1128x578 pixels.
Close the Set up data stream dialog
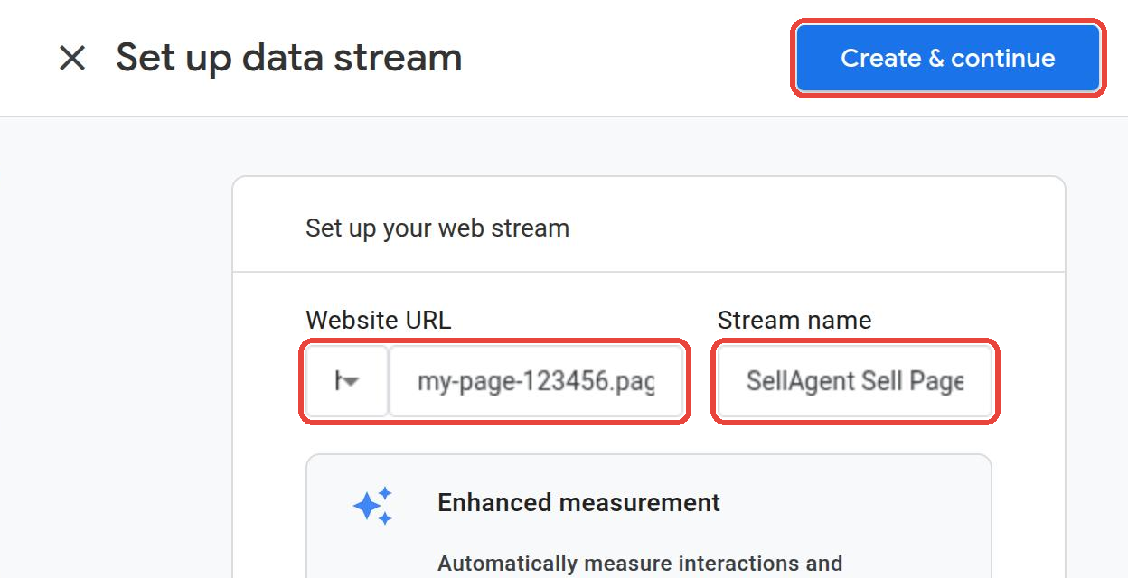tap(72, 59)
